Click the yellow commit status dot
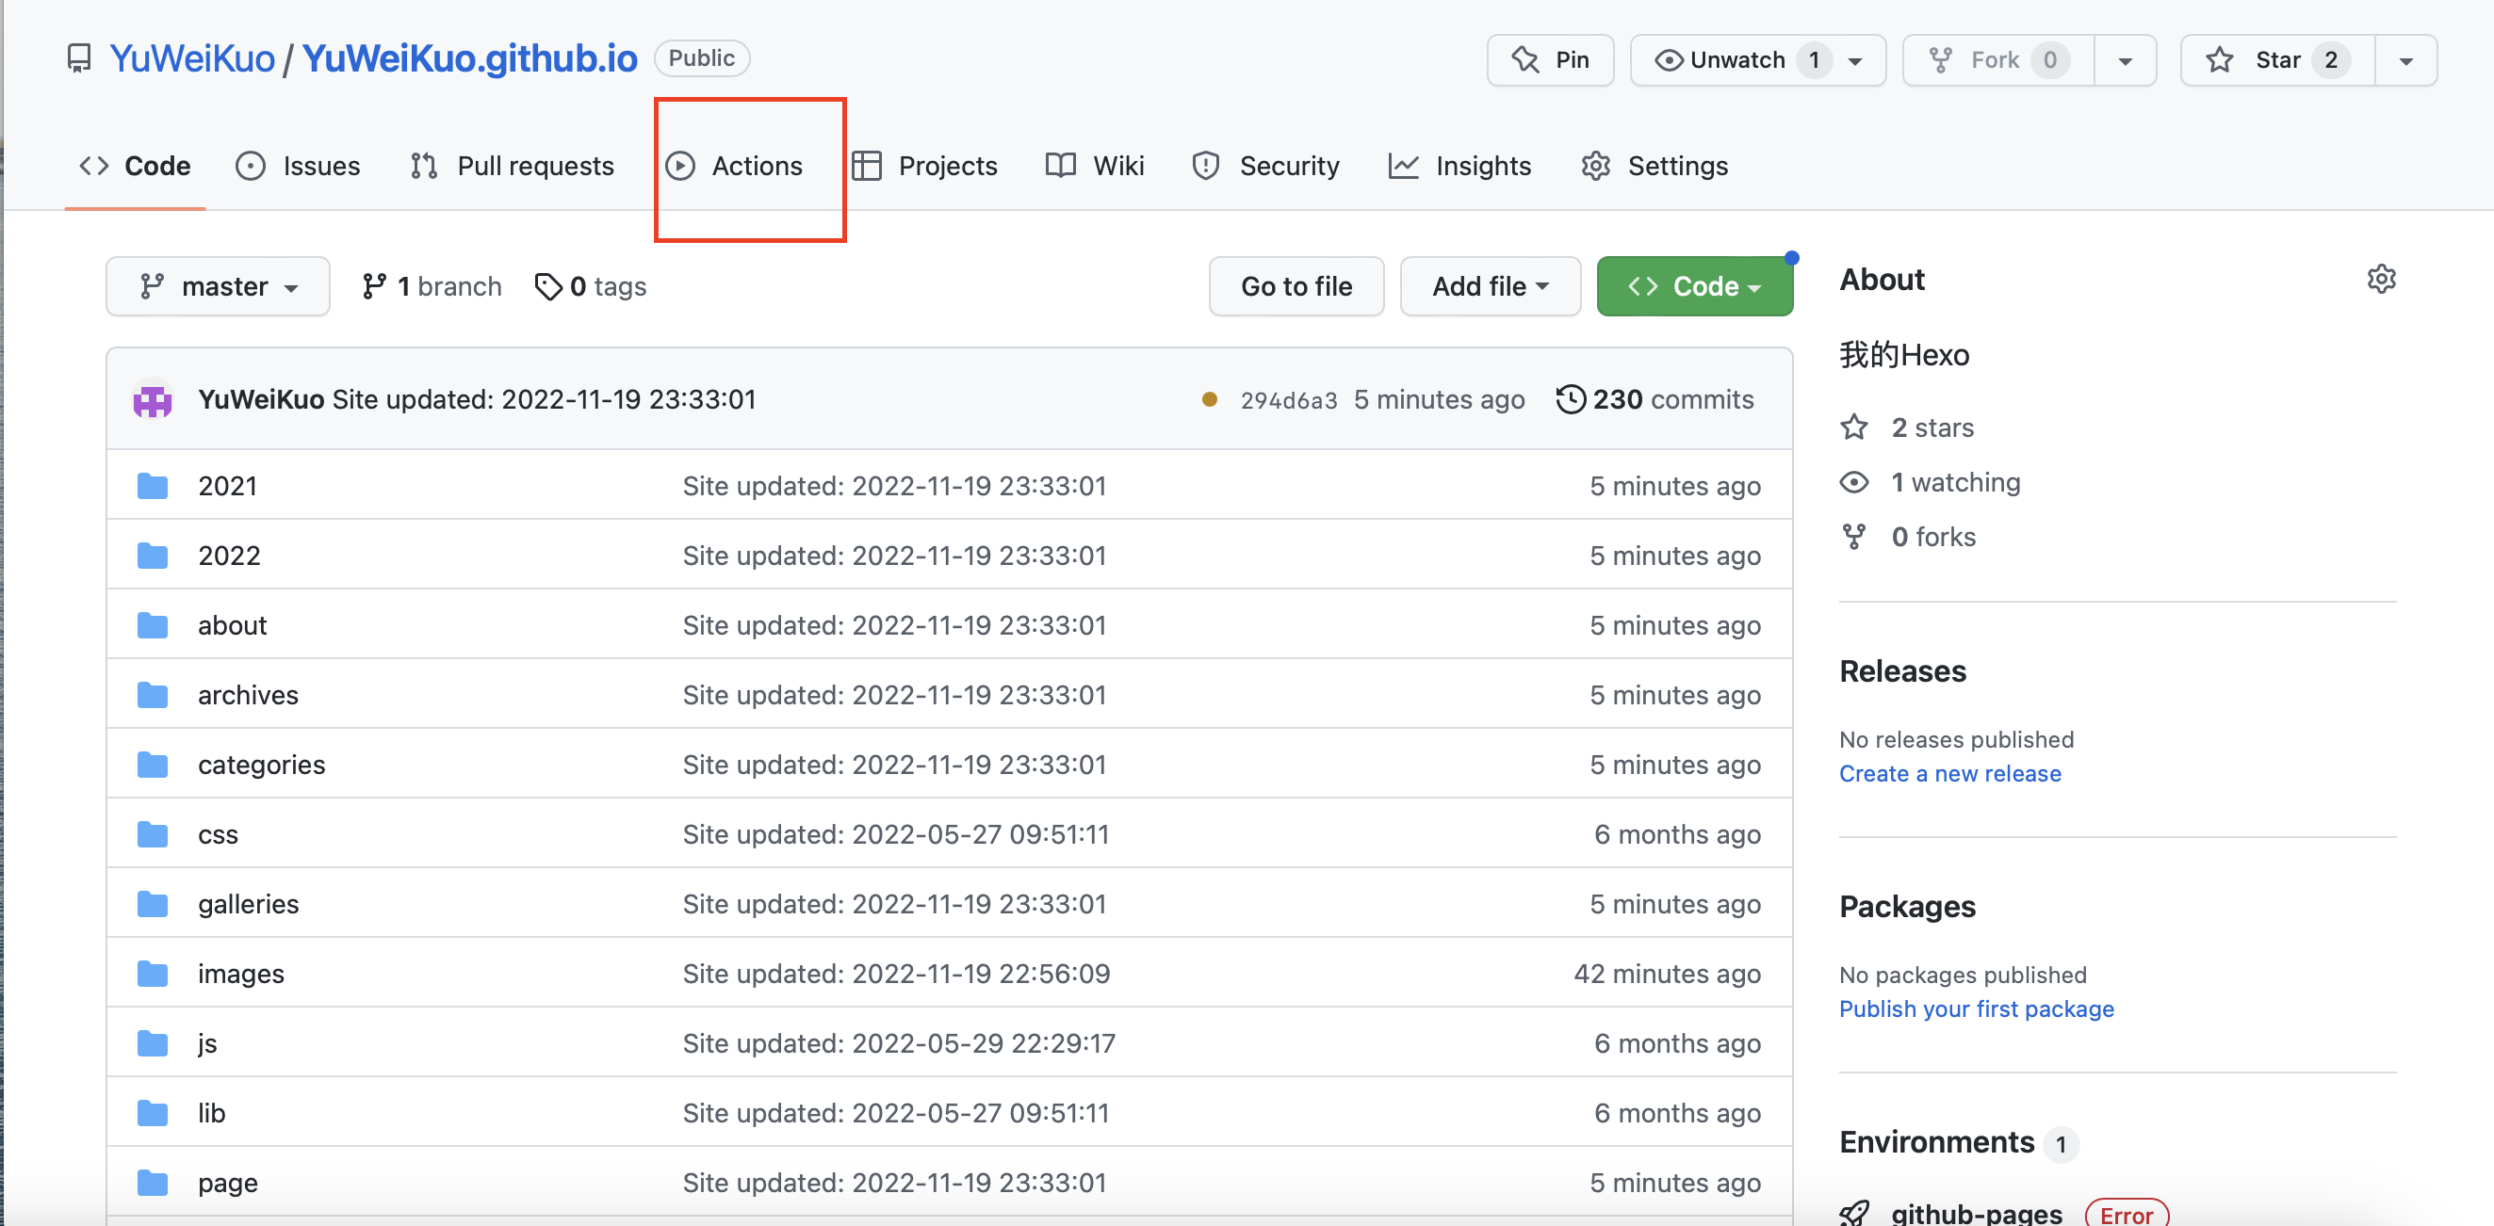 1208,399
